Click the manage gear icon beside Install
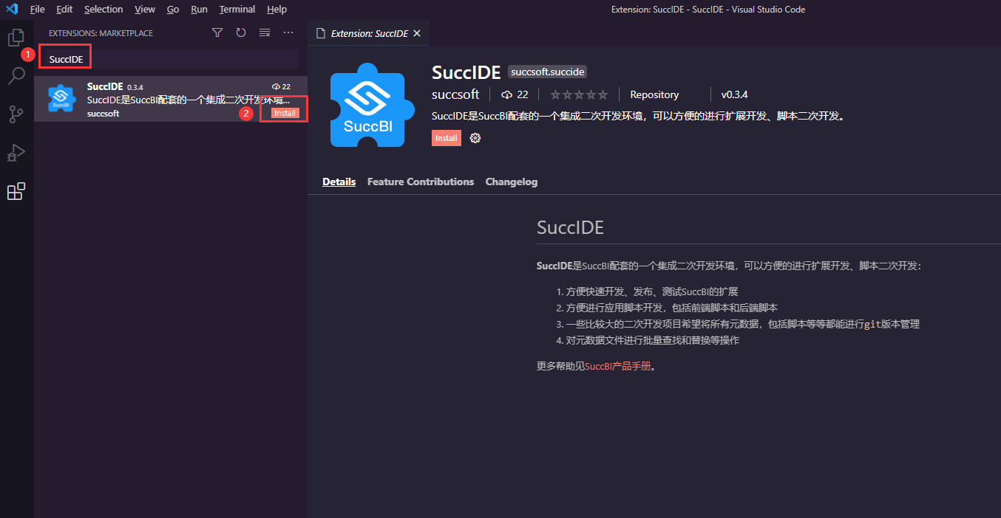 [x=475, y=138]
